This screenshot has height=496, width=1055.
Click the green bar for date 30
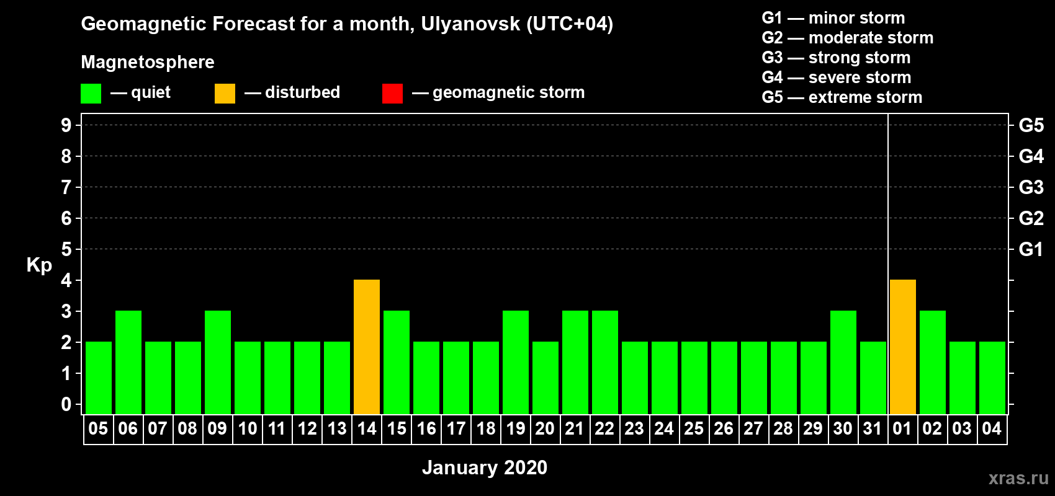click(843, 363)
